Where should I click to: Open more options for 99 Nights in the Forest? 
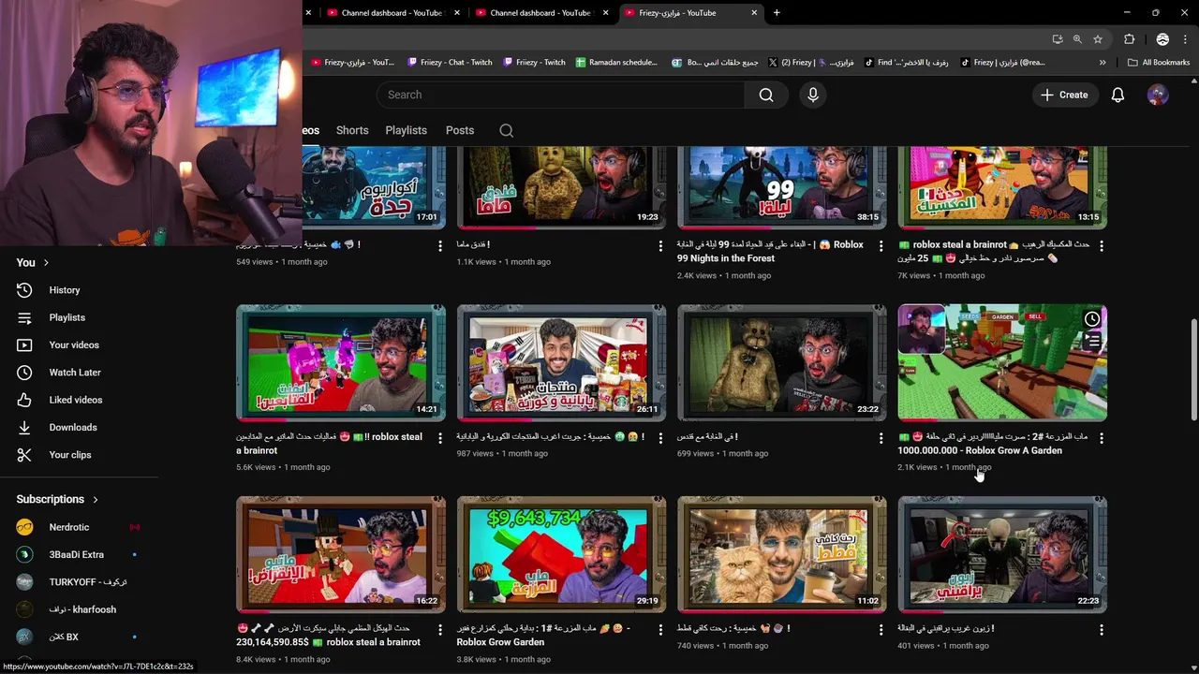[x=881, y=245]
